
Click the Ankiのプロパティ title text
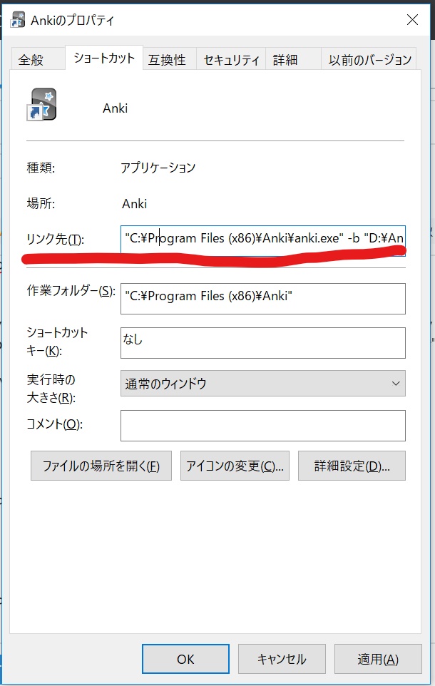coord(72,20)
